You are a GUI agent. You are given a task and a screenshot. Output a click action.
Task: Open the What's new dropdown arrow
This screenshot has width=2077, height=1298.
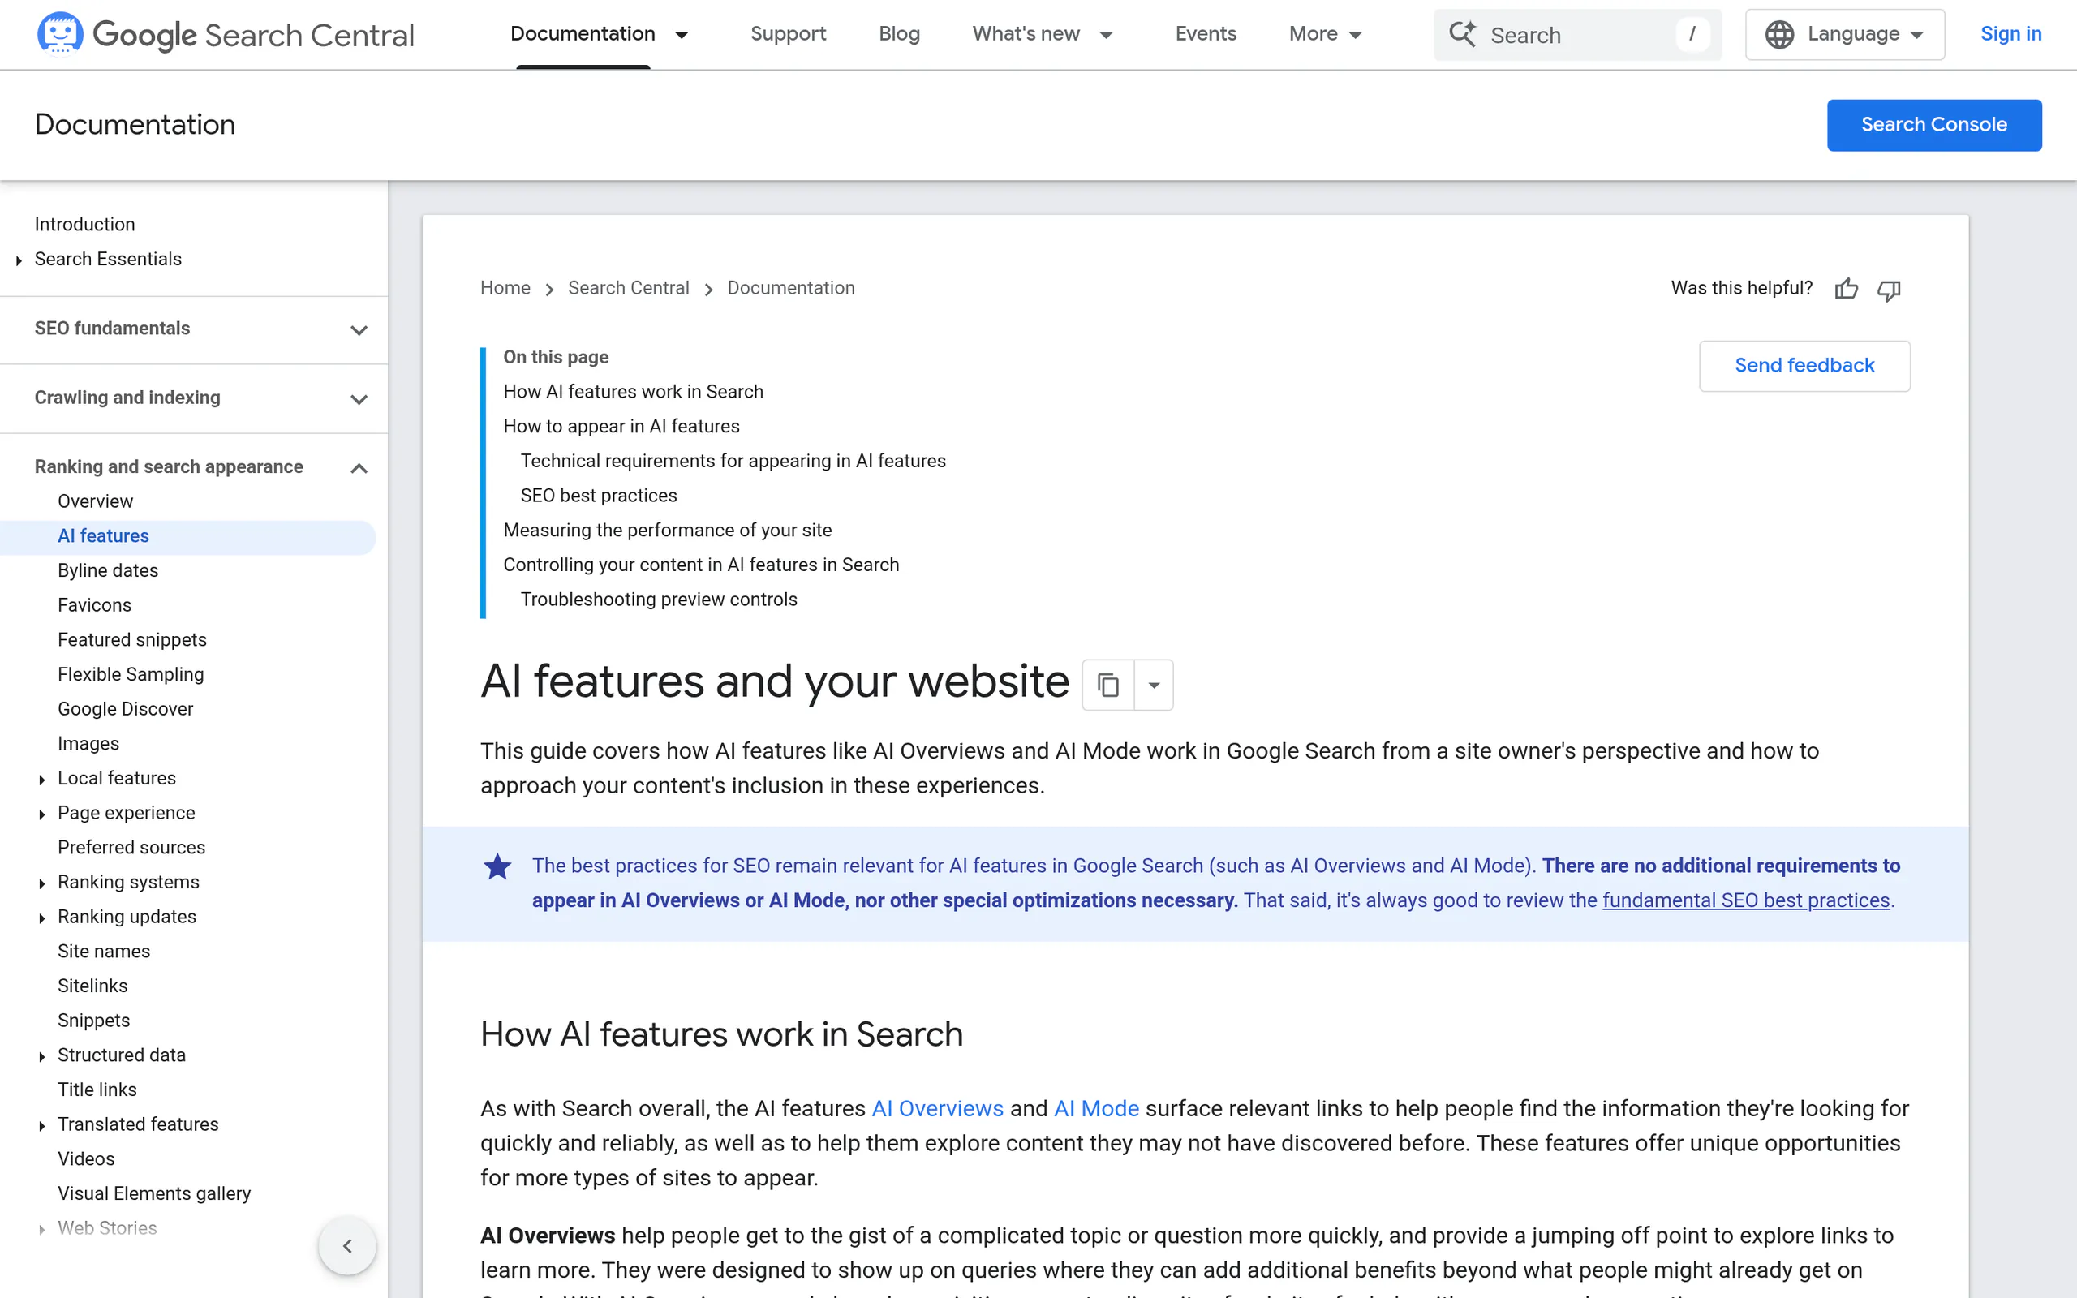(1107, 35)
